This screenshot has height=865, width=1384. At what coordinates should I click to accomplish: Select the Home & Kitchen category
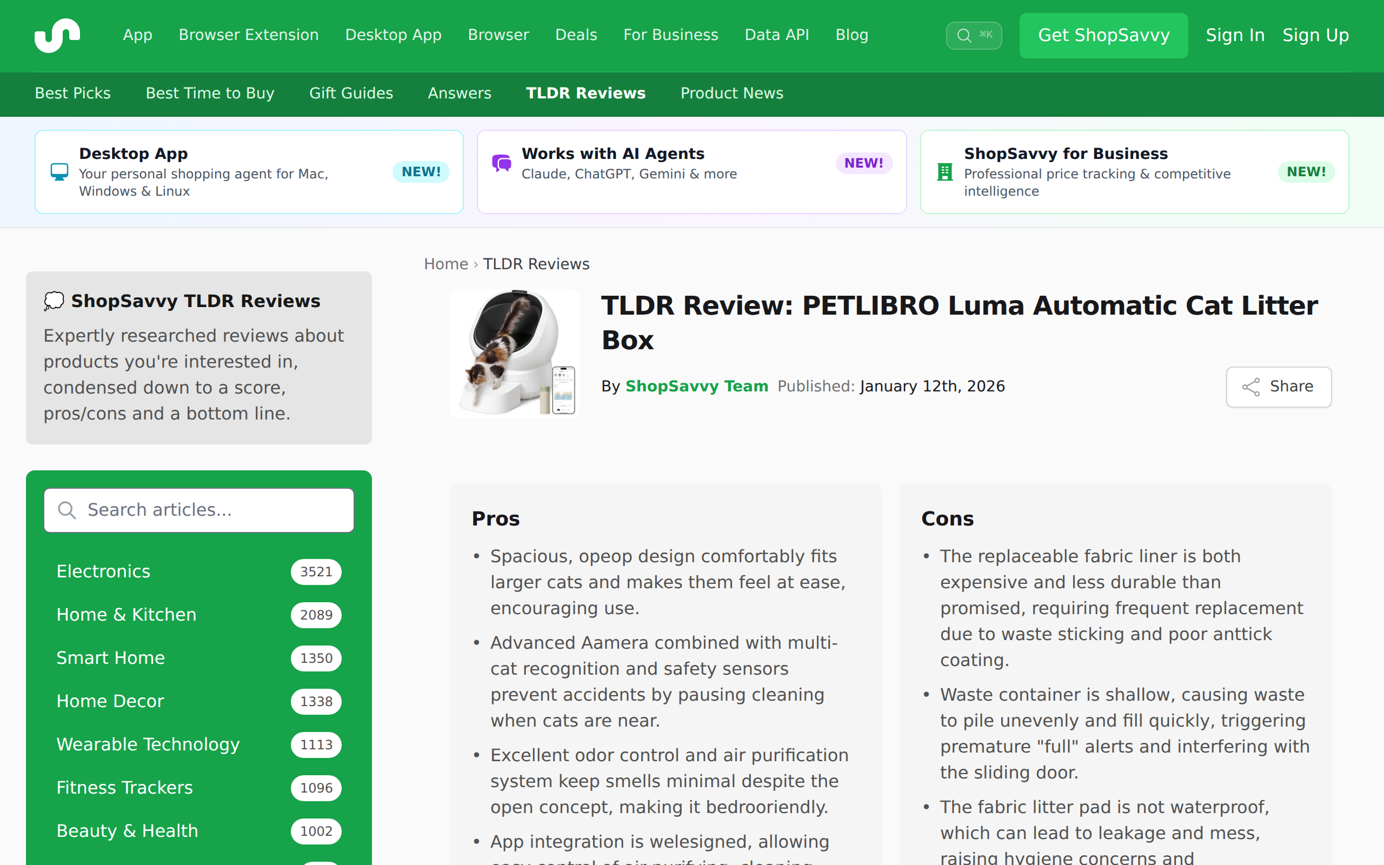(199, 615)
